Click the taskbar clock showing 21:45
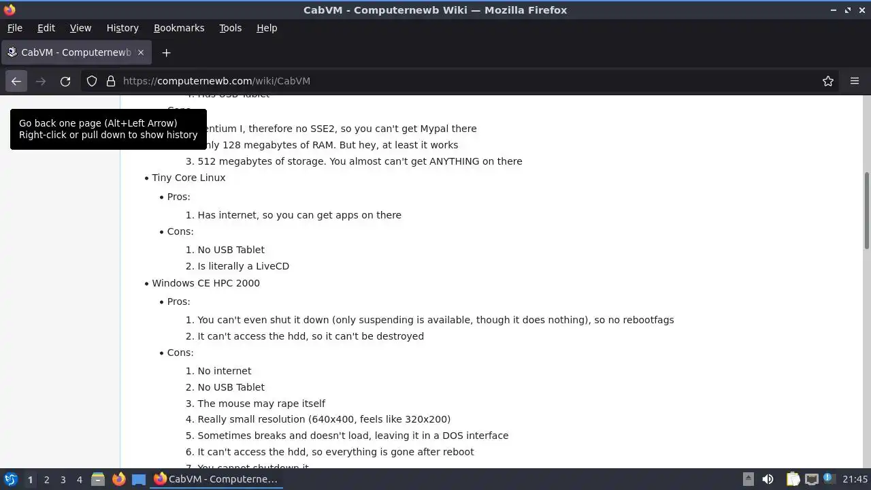871x490 pixels. (855, 479)
